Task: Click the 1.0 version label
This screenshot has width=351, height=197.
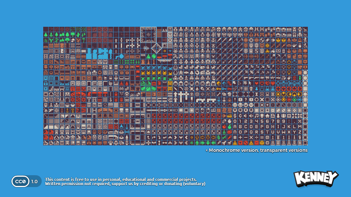Action: click(34, 181)
